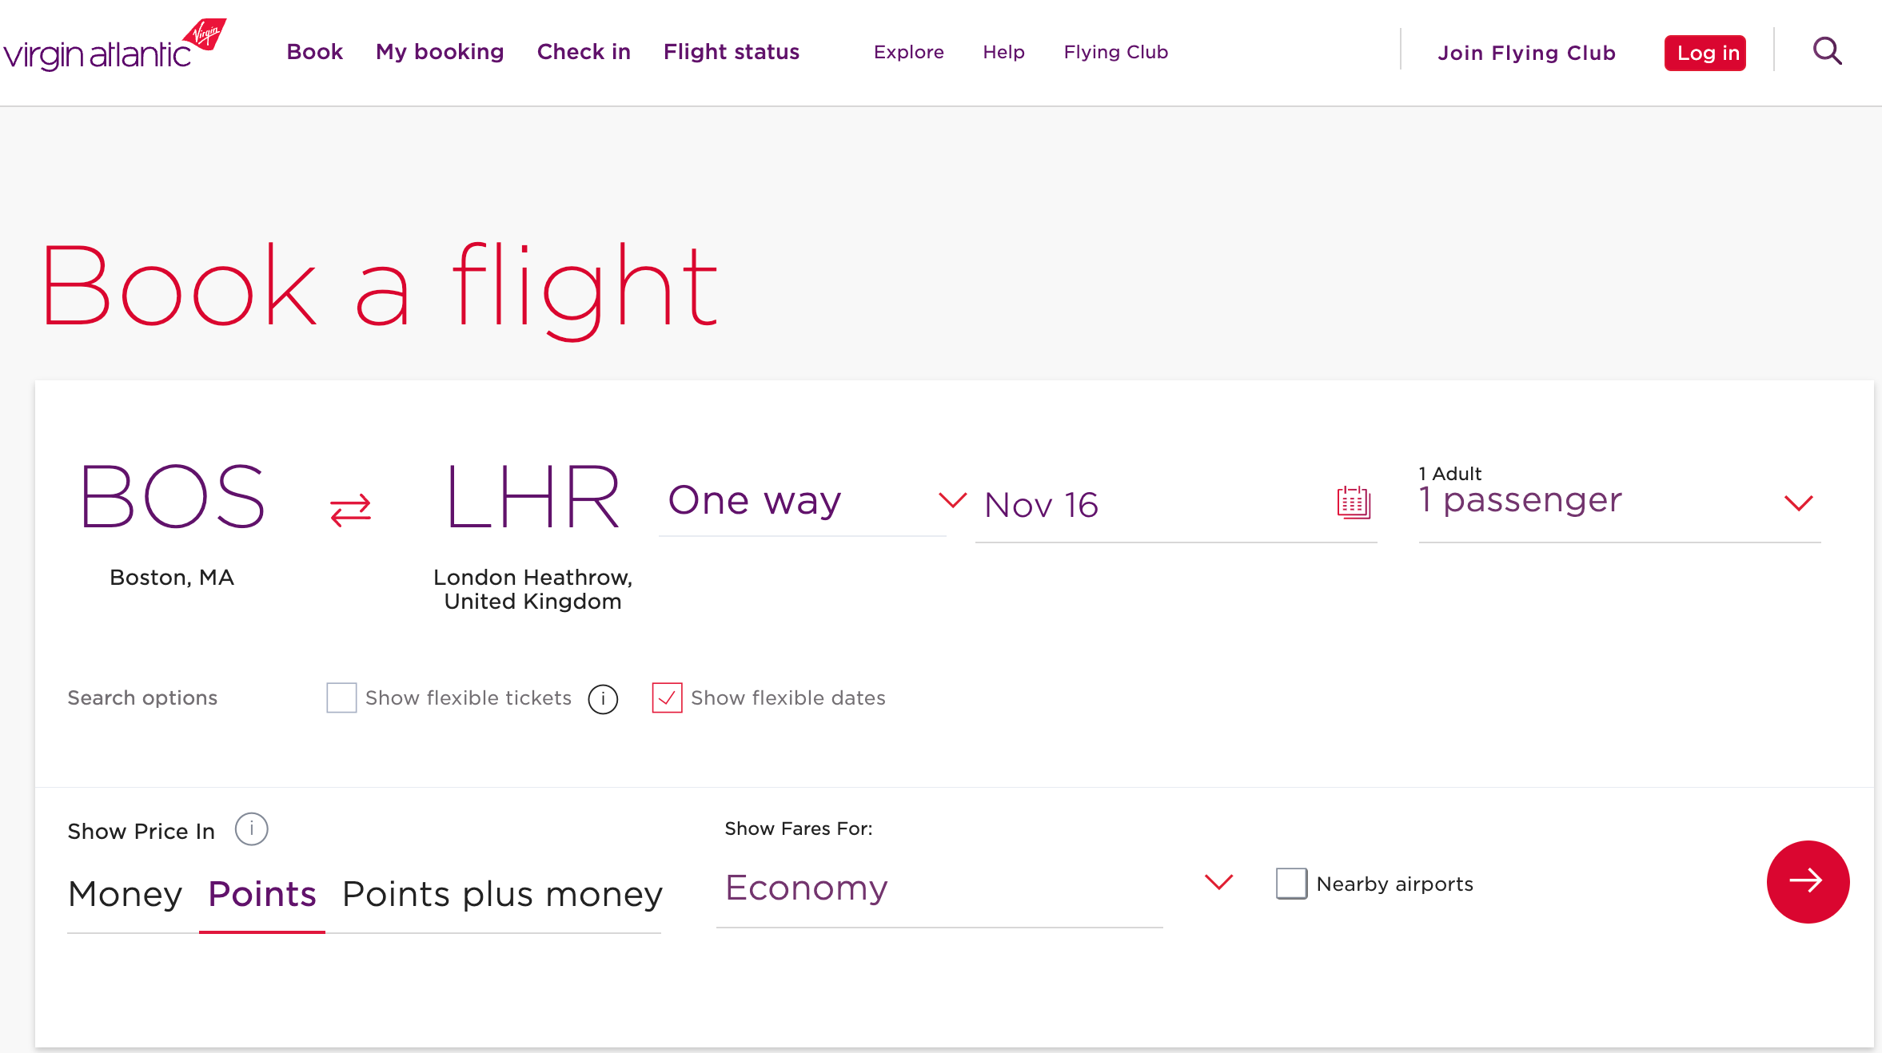Screen dimensions: 1882x1053
Task: Open site search with the magnifier icon
Action: point(1827,51)
